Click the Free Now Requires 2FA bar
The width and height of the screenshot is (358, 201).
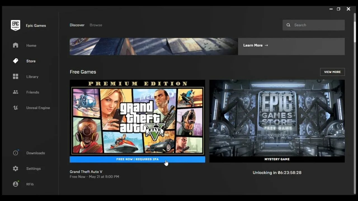click(x=137, y=159)
